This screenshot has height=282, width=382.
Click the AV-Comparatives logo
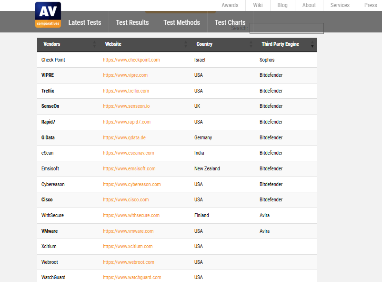(48, 15)
